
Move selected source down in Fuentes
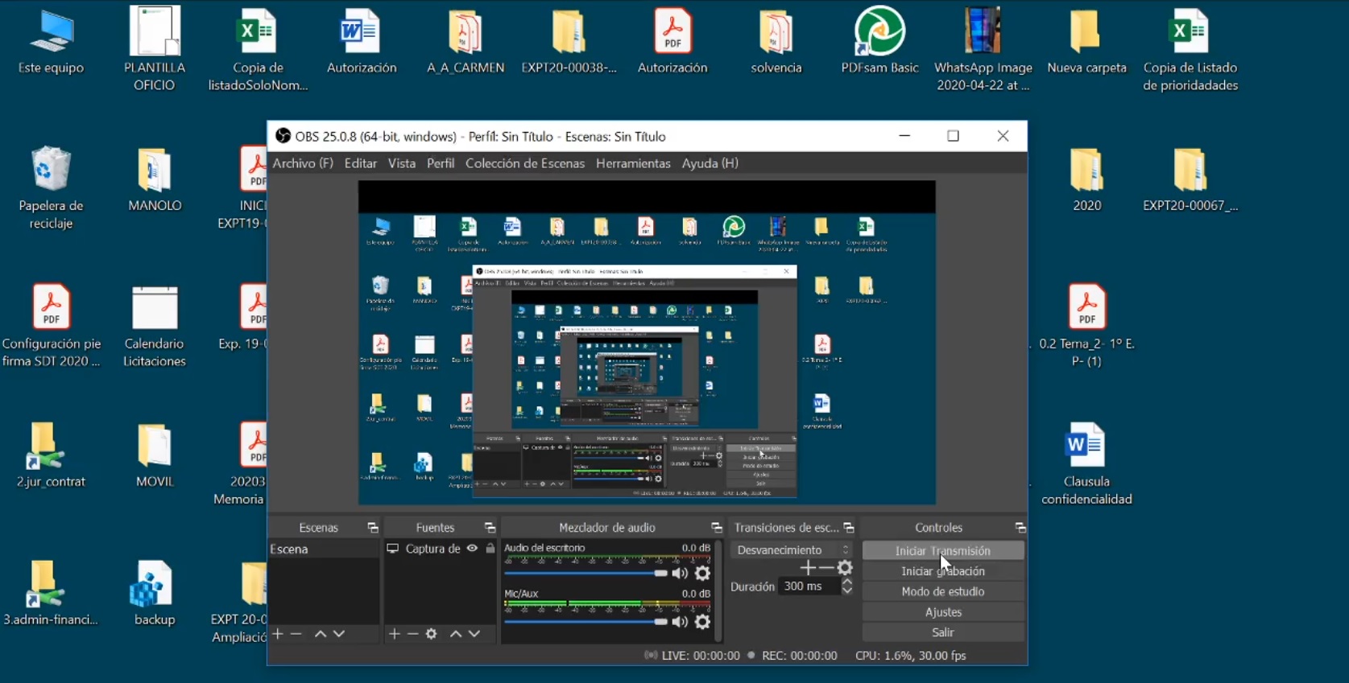coord(474,634)
